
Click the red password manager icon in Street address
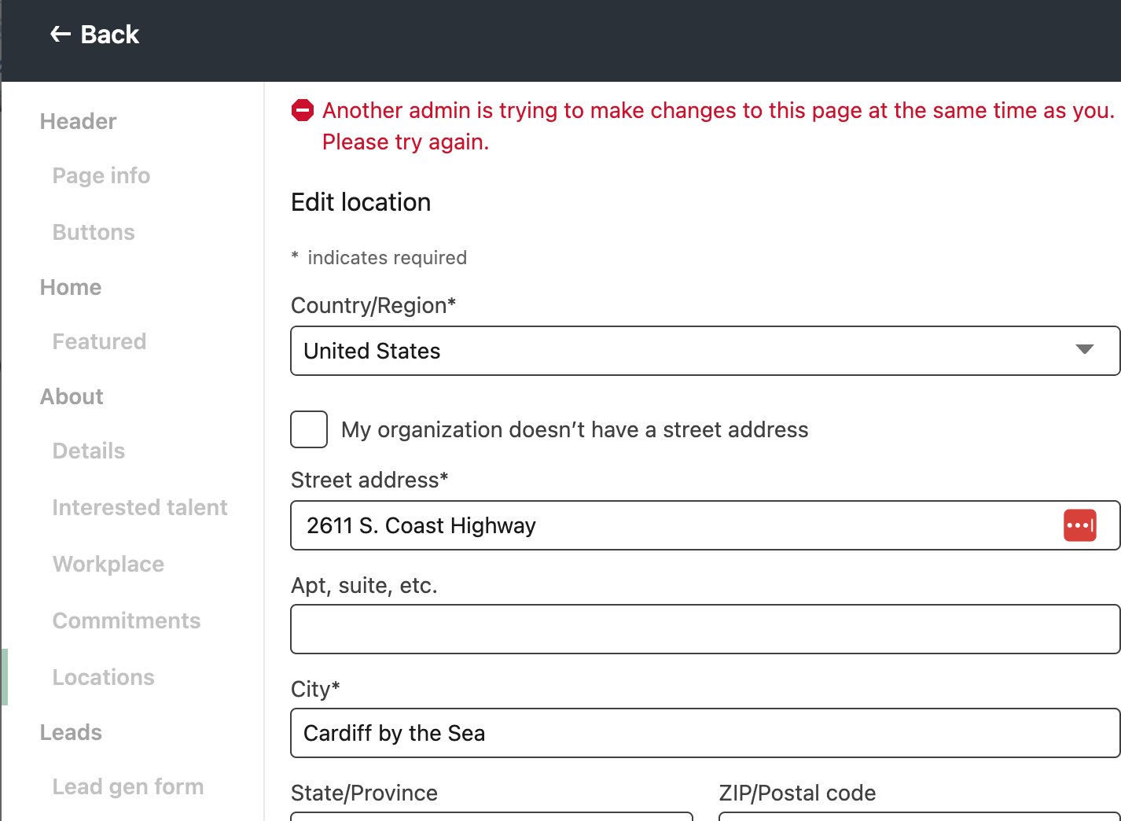(1079, 525)
